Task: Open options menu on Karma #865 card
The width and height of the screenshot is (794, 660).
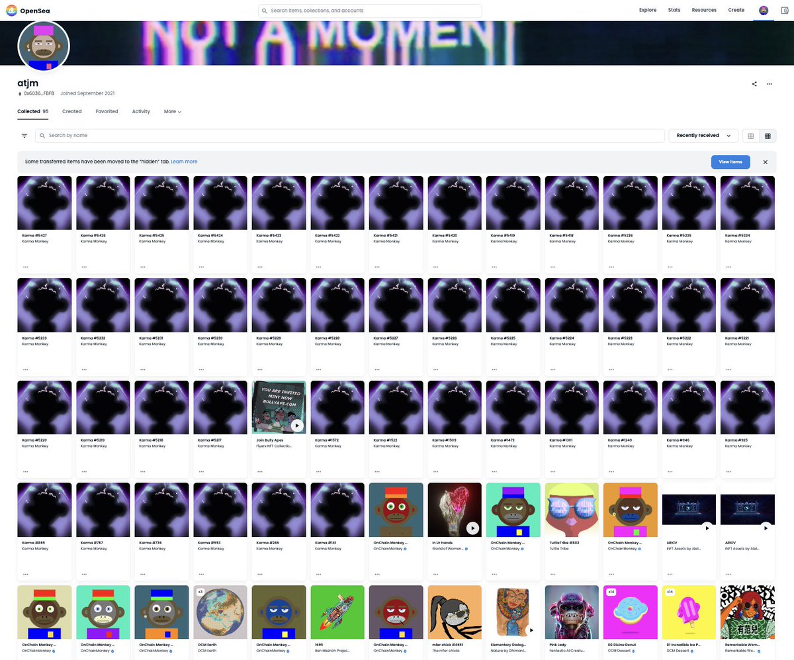Action: point(26,574)
